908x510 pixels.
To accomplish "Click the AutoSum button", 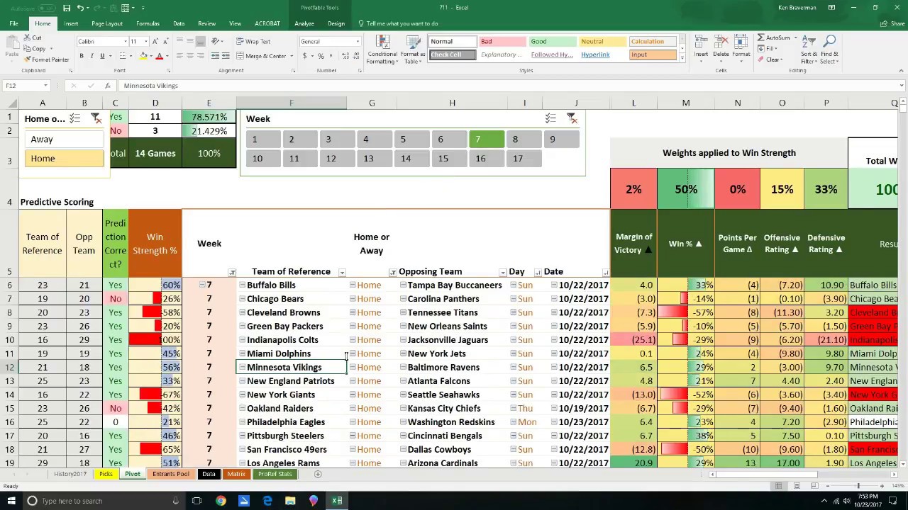I will coord(774,38).
